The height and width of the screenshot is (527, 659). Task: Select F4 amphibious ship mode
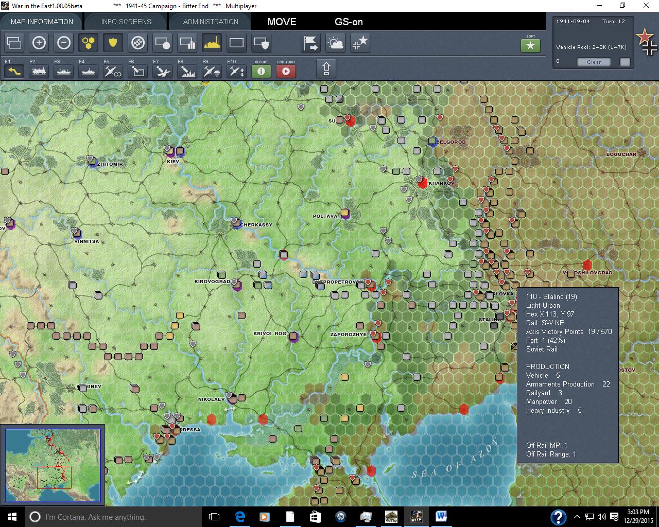click(89, 71)
